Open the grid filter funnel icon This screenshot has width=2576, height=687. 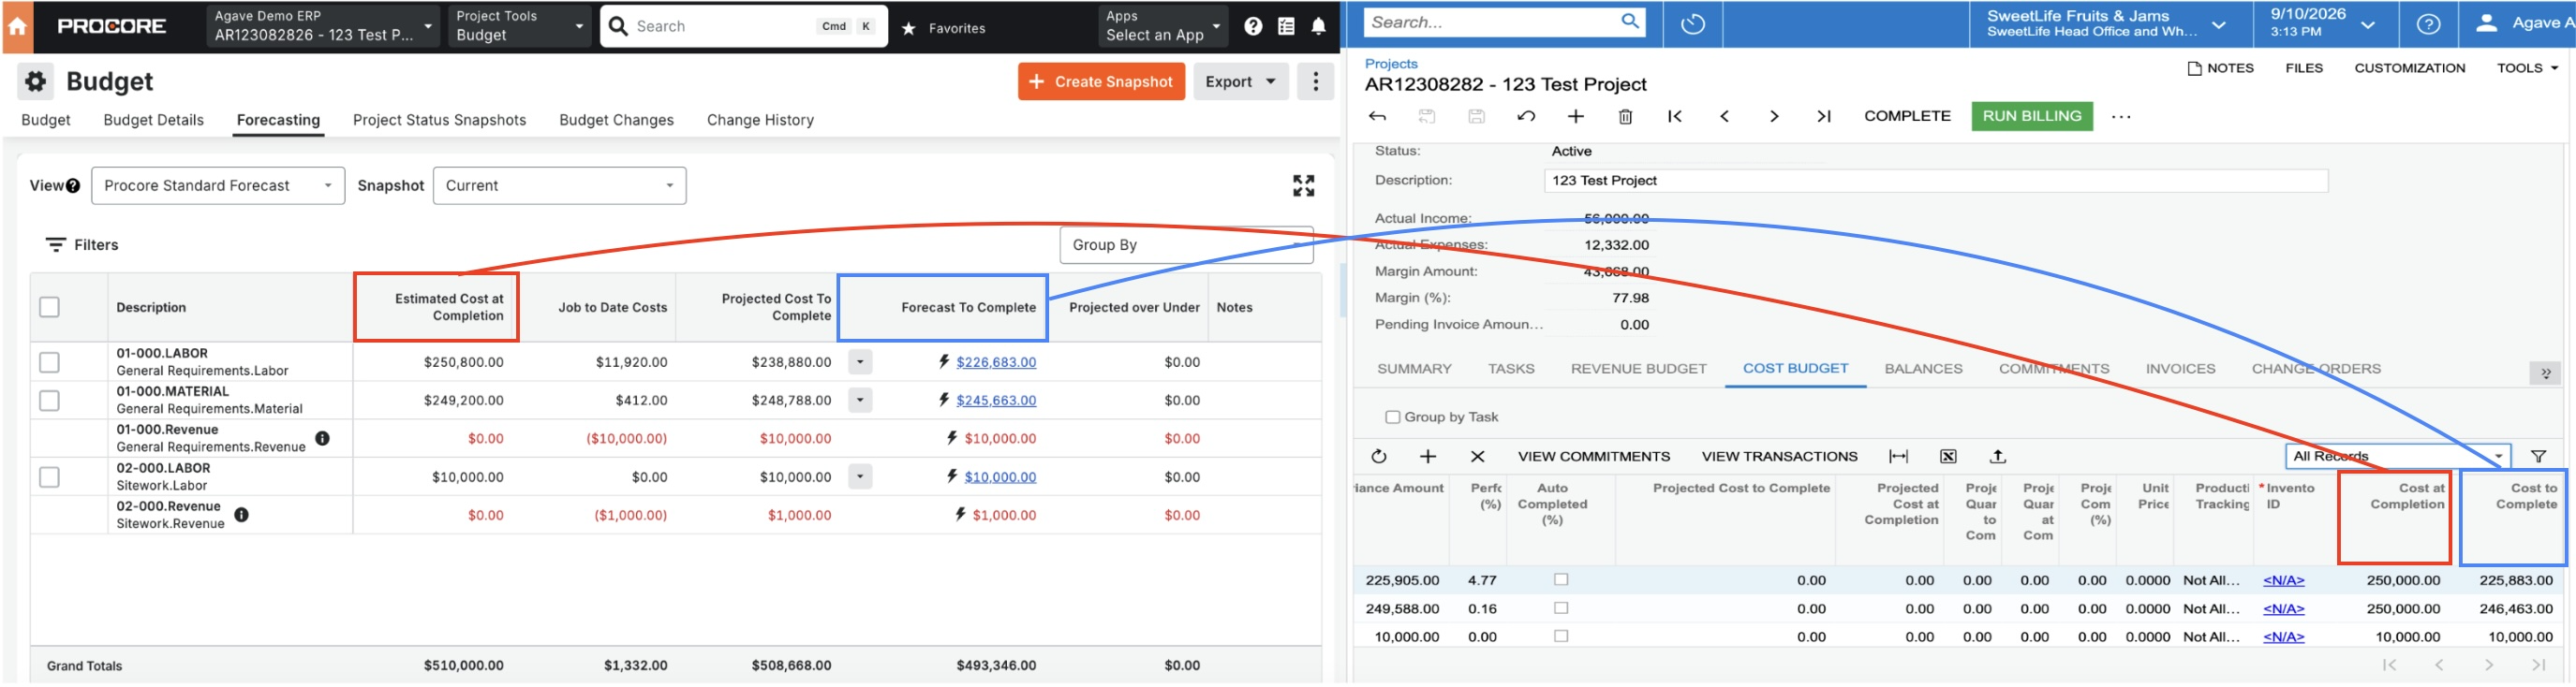pyautogui.click(x=2537, y=458)
